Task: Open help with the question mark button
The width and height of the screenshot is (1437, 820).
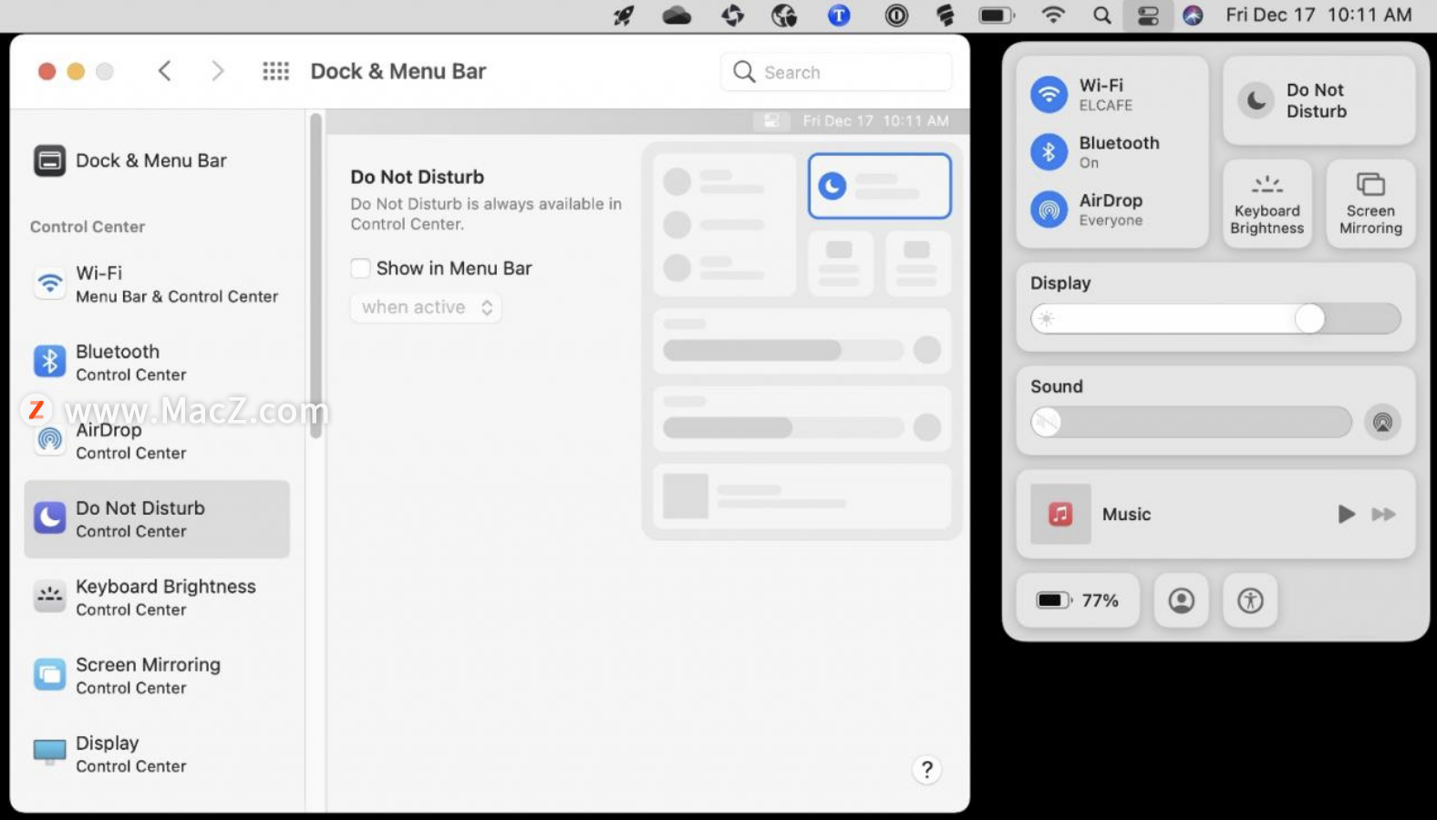Action: [926, 770]
